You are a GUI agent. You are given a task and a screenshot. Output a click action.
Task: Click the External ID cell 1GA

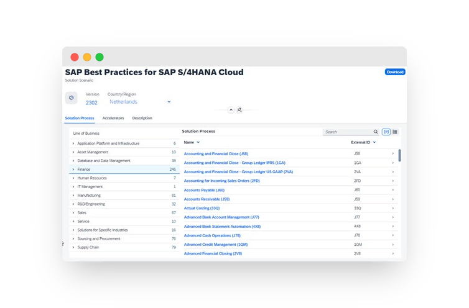358,163
